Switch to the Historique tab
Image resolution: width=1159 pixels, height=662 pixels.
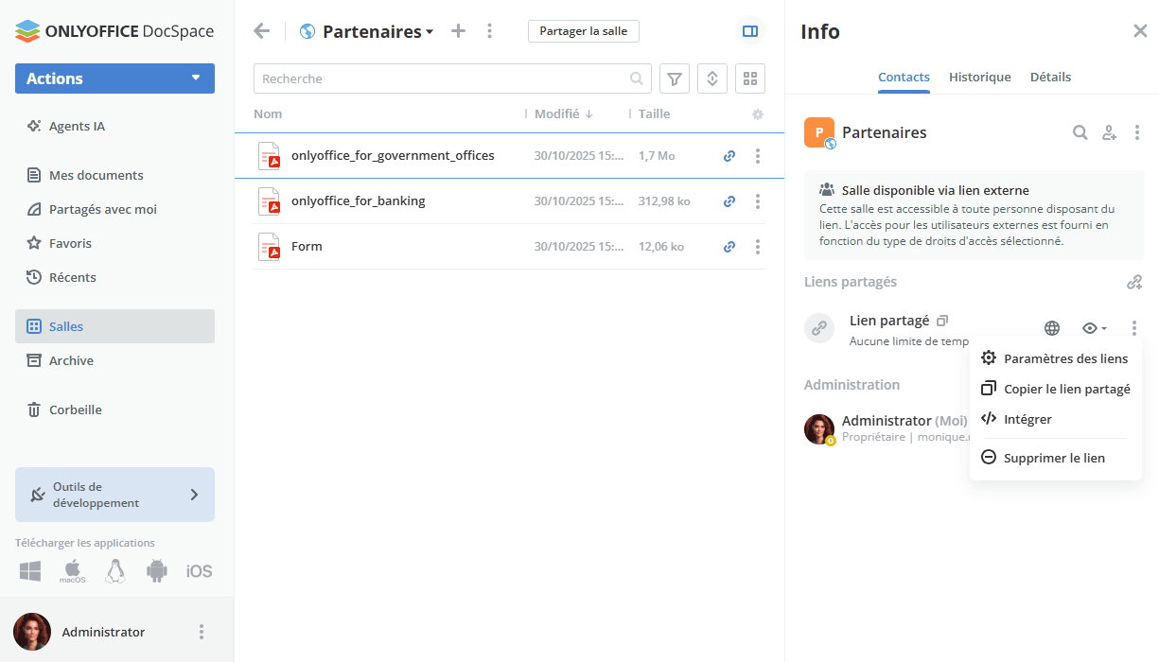point(979,77)
